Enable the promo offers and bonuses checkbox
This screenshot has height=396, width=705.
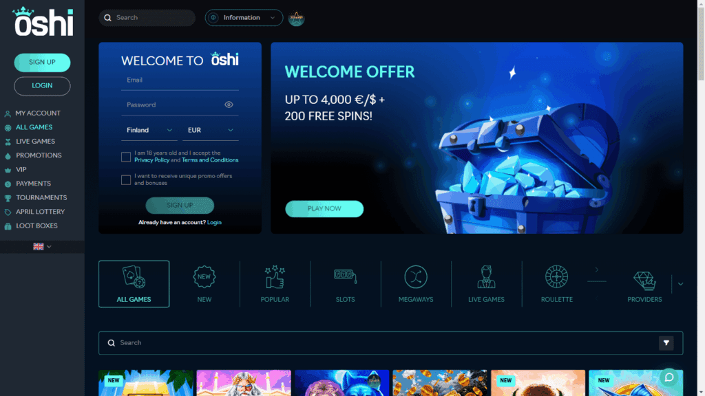(126, 179)
